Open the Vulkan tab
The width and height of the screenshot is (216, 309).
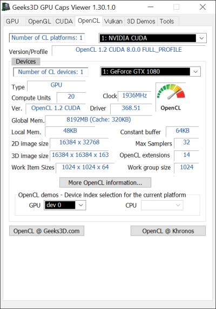click(113, 21)
